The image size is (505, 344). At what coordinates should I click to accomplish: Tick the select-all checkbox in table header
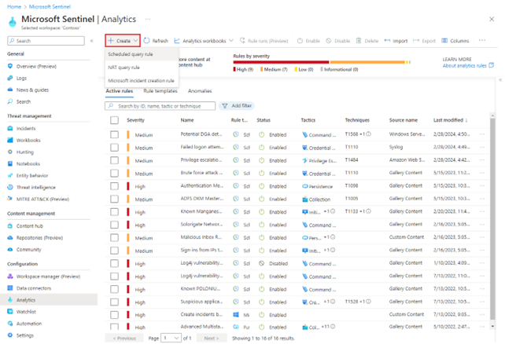click(114, 120)
